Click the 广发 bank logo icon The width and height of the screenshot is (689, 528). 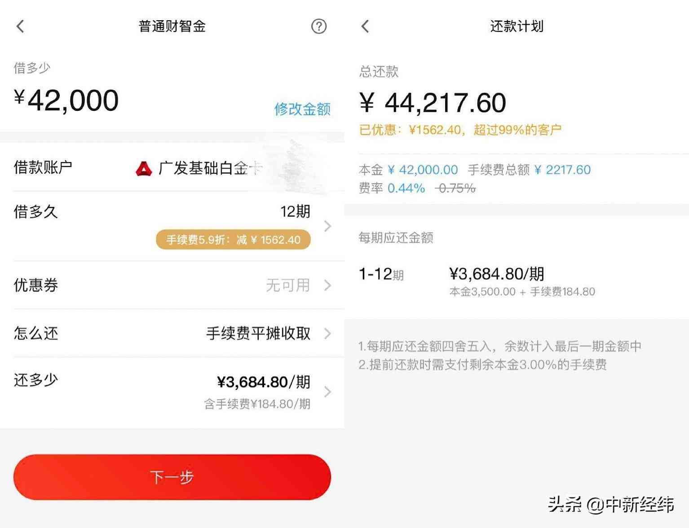(143, 167)
